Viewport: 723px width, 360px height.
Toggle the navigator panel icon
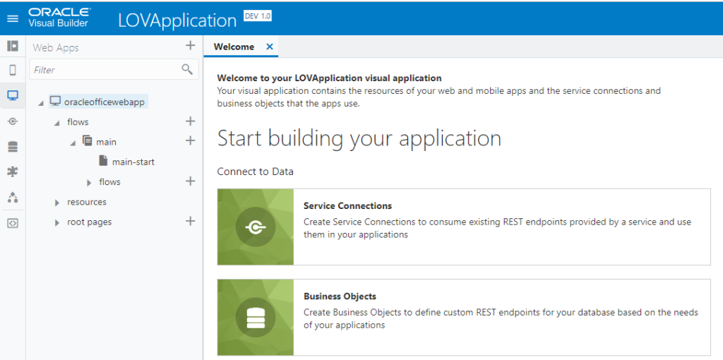point(12,46)
